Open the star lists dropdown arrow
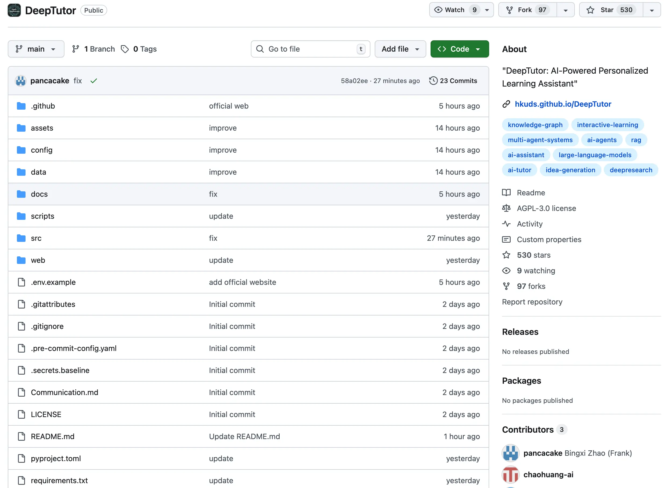Viewport: 664px width, 488px height. point(651,10)
